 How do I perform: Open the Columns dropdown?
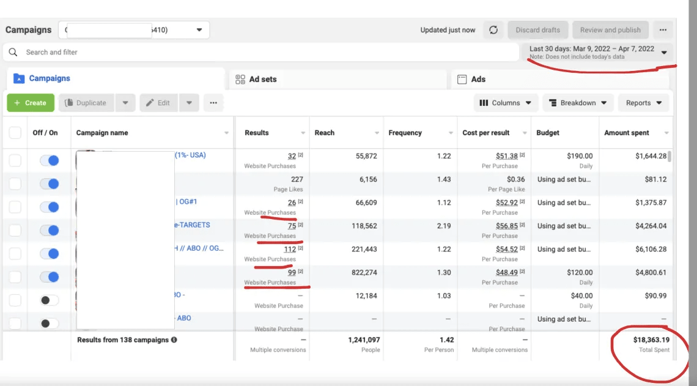coord(506,103)
